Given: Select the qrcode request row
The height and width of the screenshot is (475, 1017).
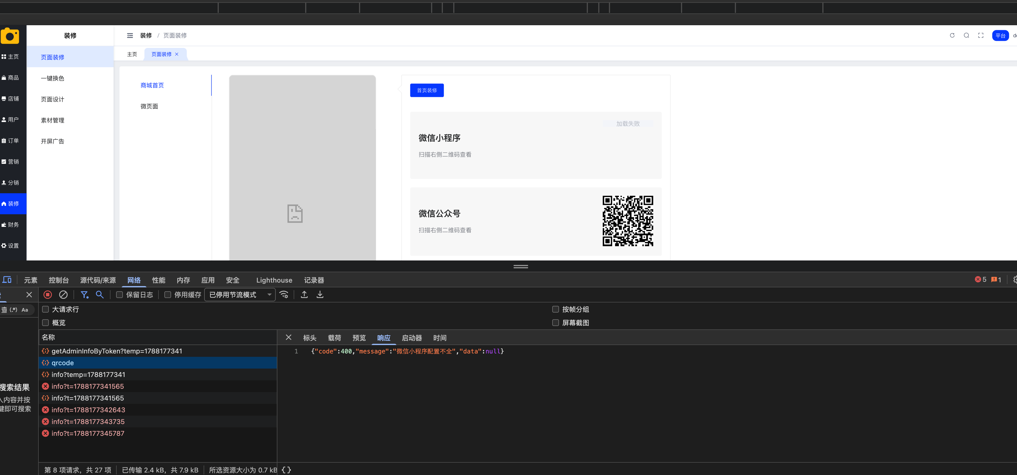Looking at the screenshot, I should [x=158, y=363].
